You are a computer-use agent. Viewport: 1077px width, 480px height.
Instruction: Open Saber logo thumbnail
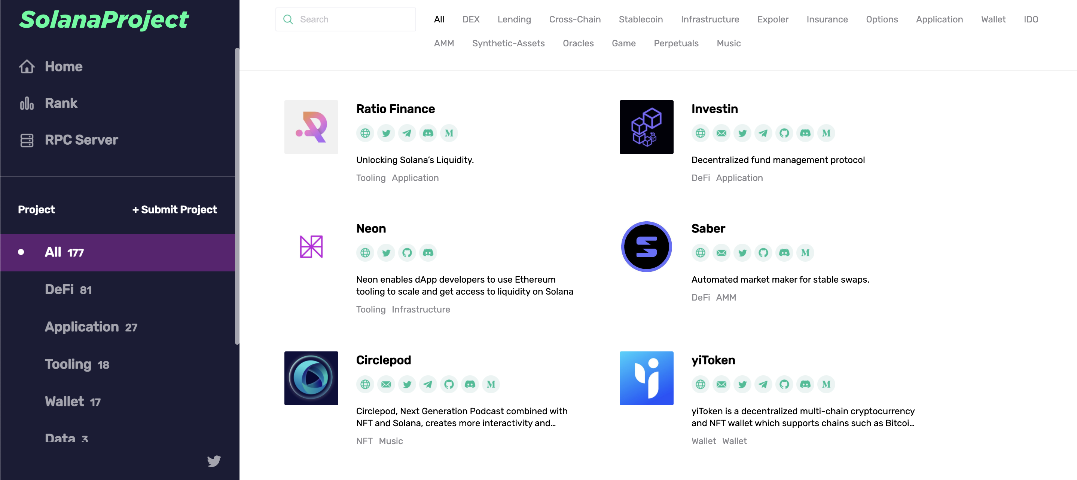tap(646, 246)
